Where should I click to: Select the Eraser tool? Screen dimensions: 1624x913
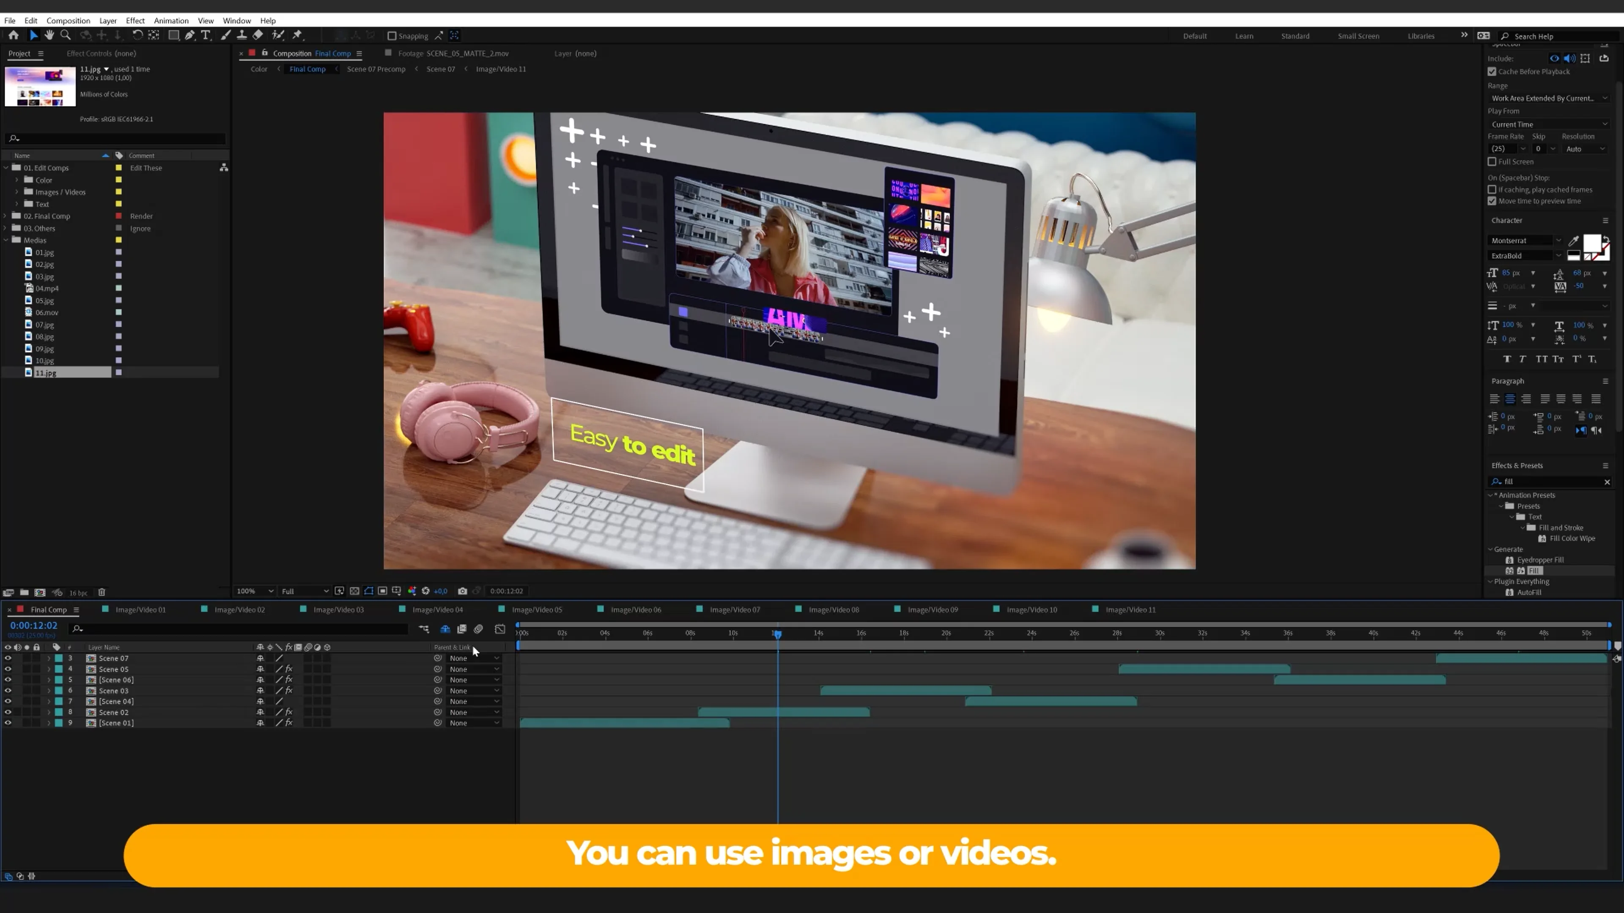point(258,35)
